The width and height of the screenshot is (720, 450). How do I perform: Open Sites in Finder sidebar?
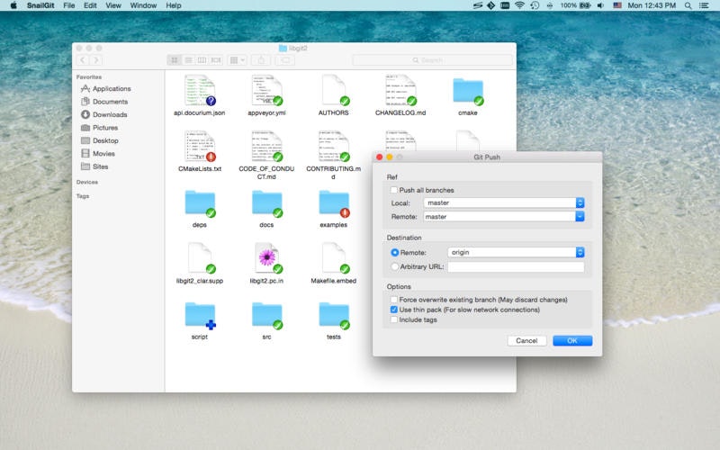(94, 166)
